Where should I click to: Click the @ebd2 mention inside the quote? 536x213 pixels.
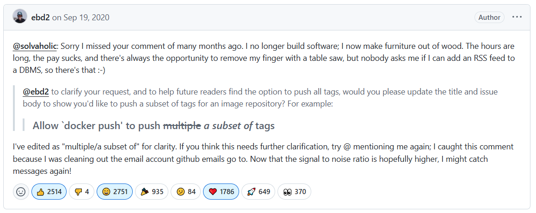(36, 91)
